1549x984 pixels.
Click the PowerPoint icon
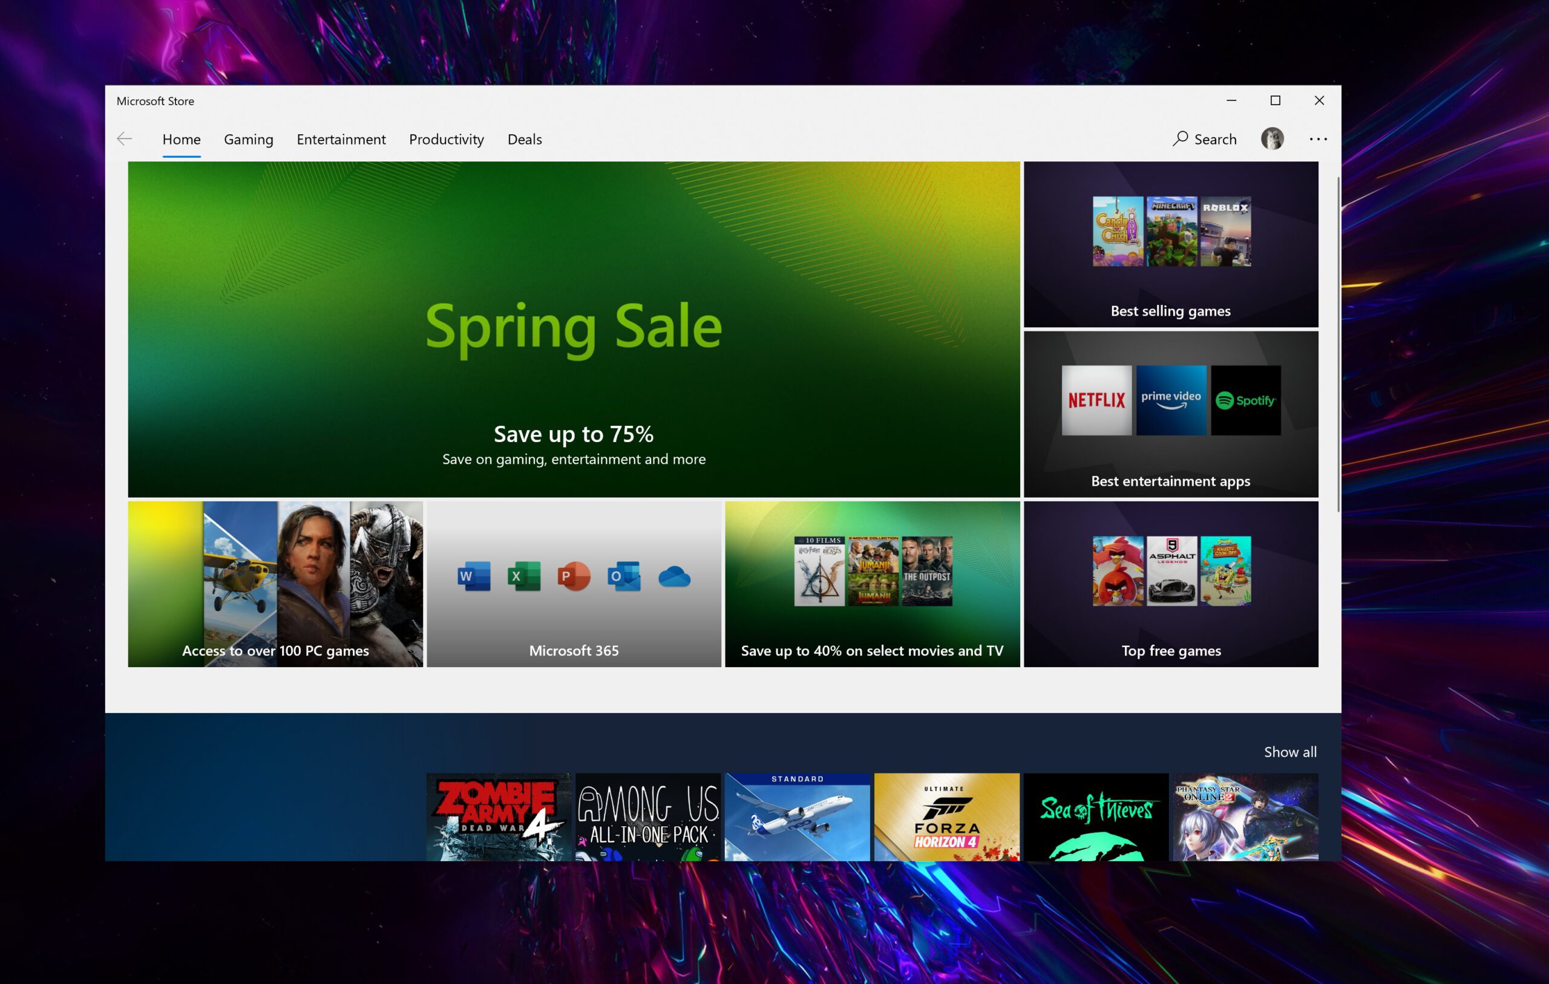point(574,576)
